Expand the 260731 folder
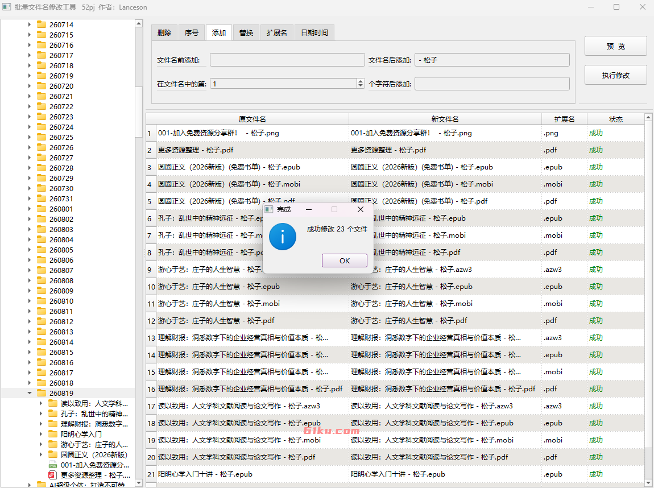 (x=29, y=198)
